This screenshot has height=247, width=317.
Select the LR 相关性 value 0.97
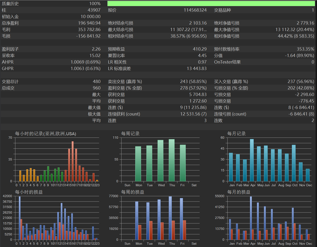tap(202, 62)
